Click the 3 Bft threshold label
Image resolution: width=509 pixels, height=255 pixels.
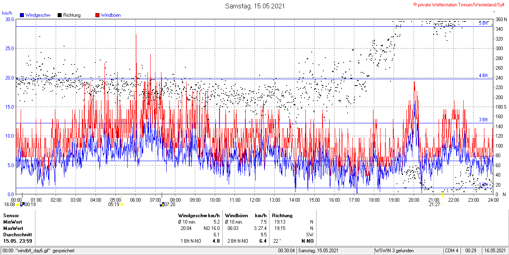pos(483,119)
